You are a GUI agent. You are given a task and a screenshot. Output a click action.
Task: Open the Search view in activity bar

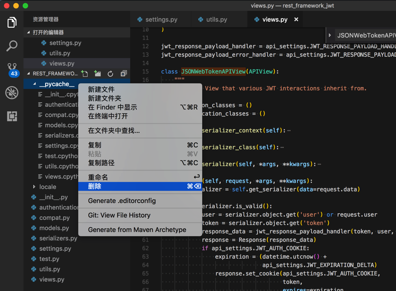(12, 46)
